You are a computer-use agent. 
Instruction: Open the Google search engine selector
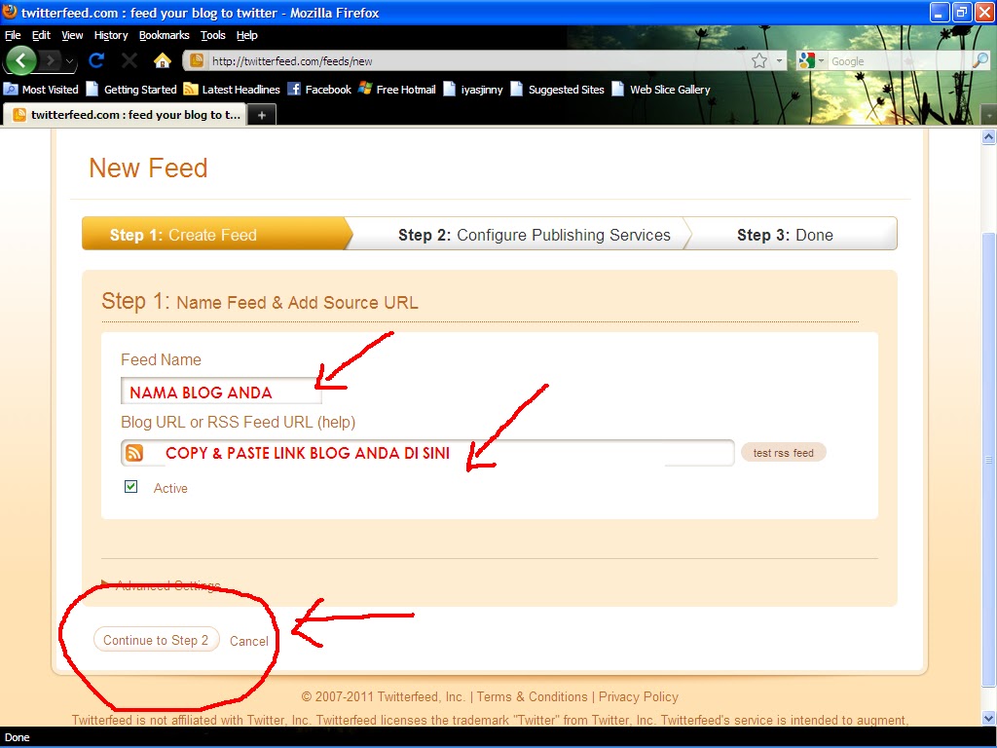811,61
